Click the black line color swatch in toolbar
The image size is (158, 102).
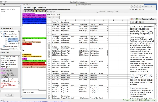coord(72,10)
